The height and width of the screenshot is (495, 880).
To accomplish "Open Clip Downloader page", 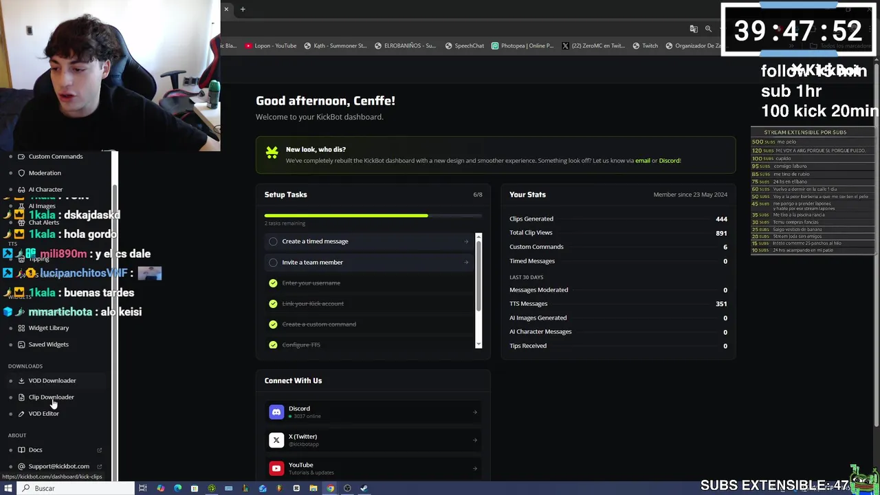I will pyautogui.click(x=51, y=397).
